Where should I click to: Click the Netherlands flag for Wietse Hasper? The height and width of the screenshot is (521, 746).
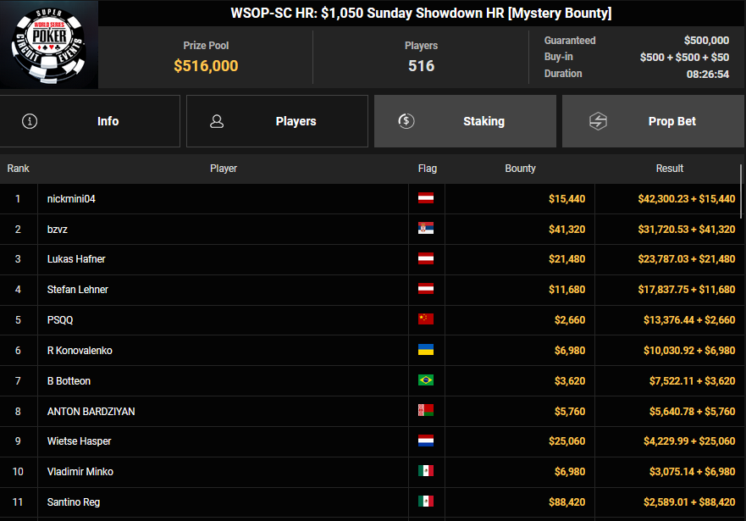coord(426,441)
